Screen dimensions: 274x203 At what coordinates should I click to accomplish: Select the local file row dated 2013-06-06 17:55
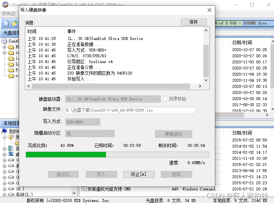point(249,171)
